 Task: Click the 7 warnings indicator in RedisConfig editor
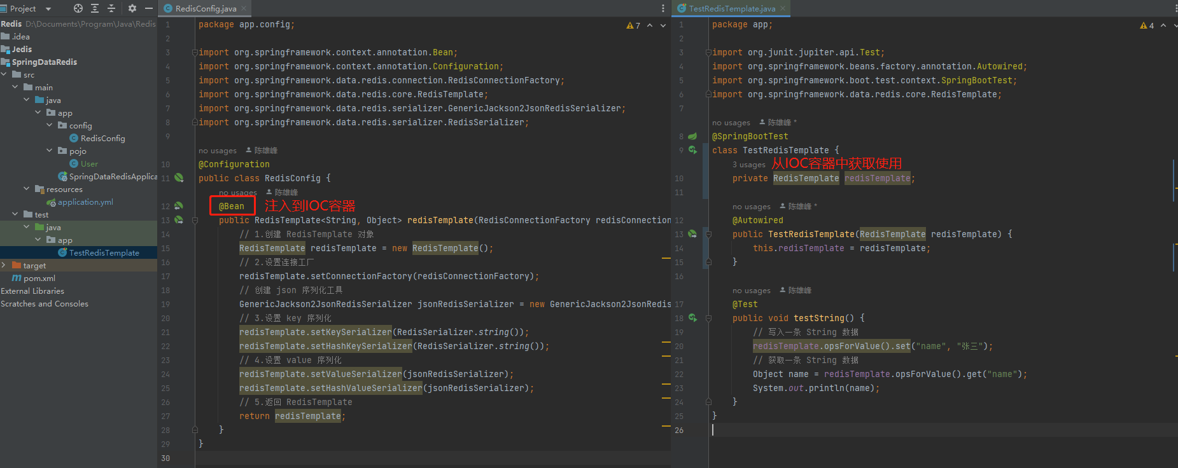click(633, 25)
